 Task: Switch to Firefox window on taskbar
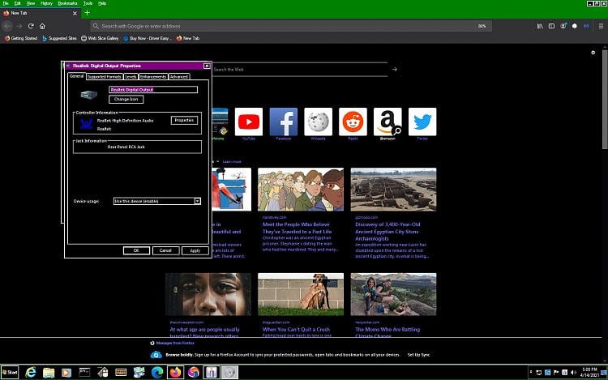[175, 372]
